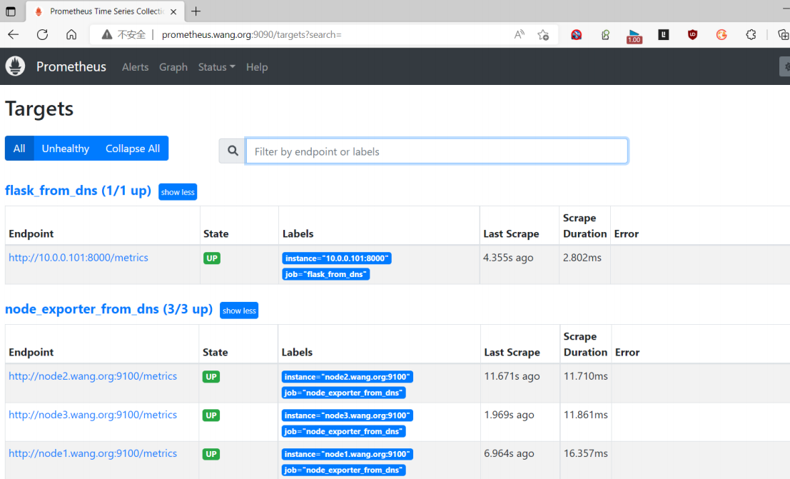Click Collapse All button

133,148
